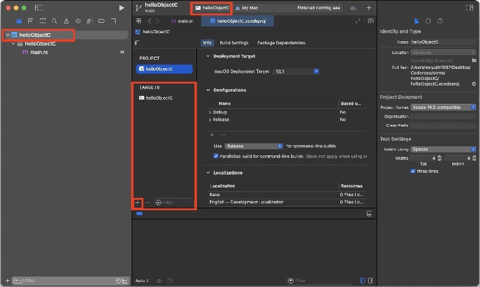This screenshot has height=287, width=480.
Task: Toggle breakpoints activation in debug bar
Action: tap(140, 214)
